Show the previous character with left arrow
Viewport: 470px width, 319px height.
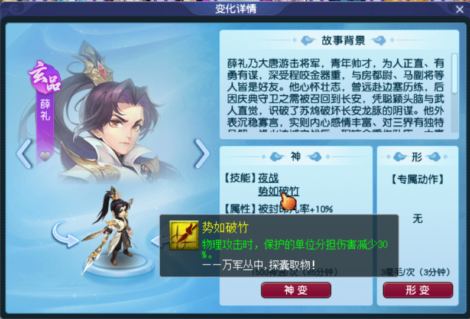pos(24,154)
